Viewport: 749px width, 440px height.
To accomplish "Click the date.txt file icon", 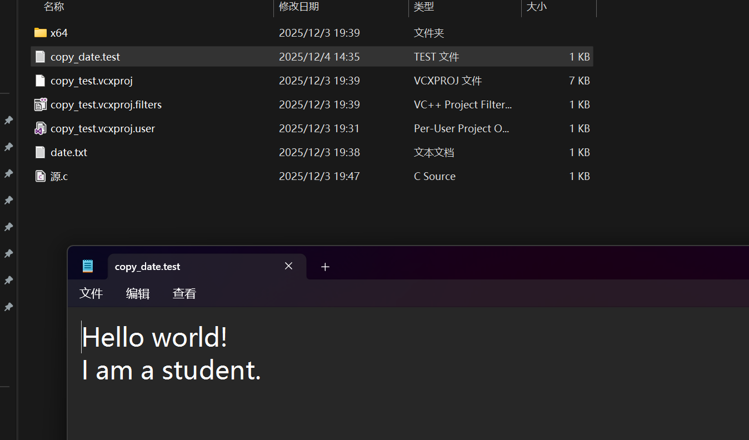I will [x=40, y=152].
